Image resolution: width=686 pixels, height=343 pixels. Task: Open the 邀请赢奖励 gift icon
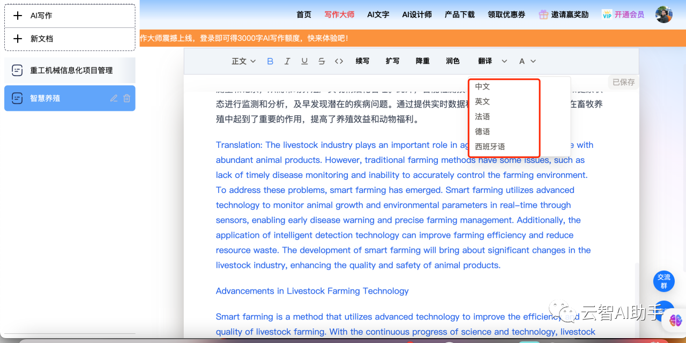click(543, 14)
